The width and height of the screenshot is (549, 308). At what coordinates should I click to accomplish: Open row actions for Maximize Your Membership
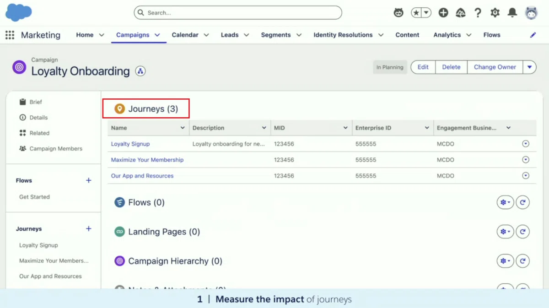[526, 160]
